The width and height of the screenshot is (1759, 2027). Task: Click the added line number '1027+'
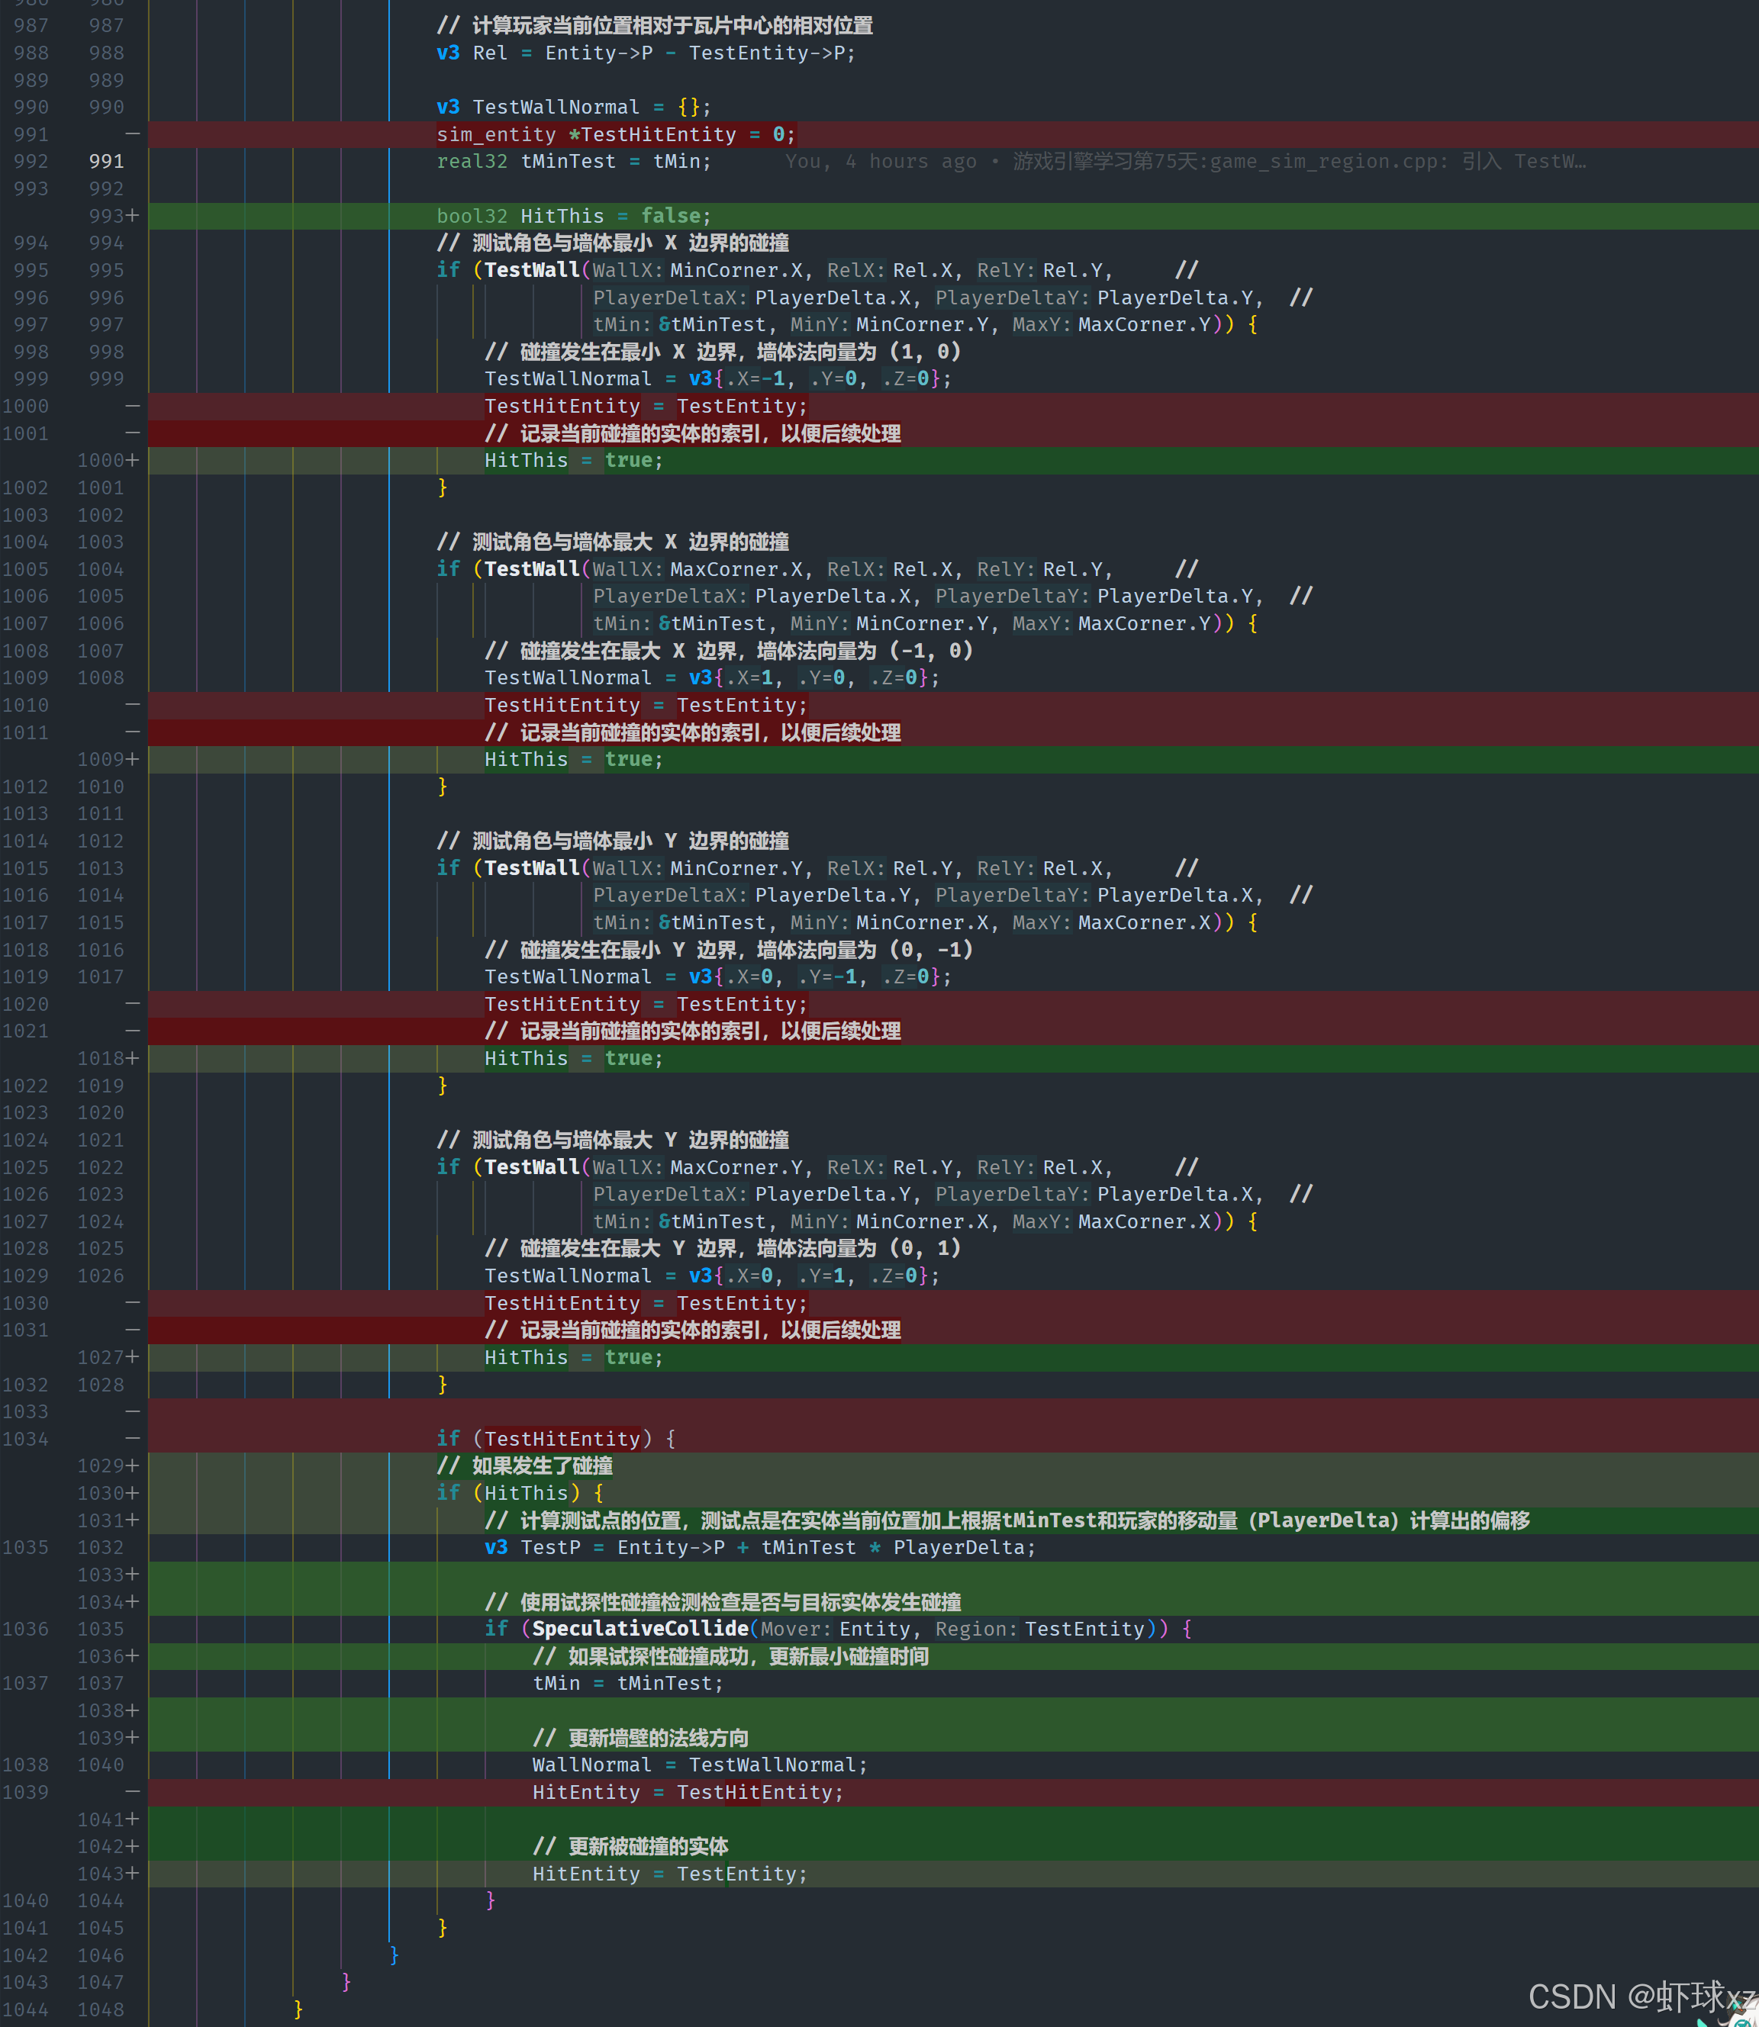click(x=108, y=1357)
